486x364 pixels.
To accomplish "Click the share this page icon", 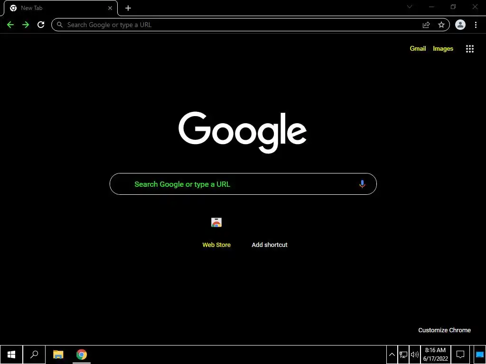I will pyautogui.click(x=426, y=25).
